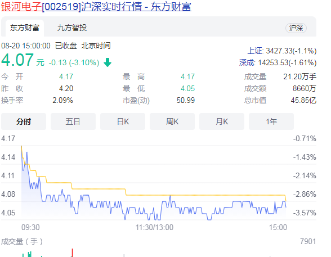Click the 成交量（手）chart label

tap(22, 241)
